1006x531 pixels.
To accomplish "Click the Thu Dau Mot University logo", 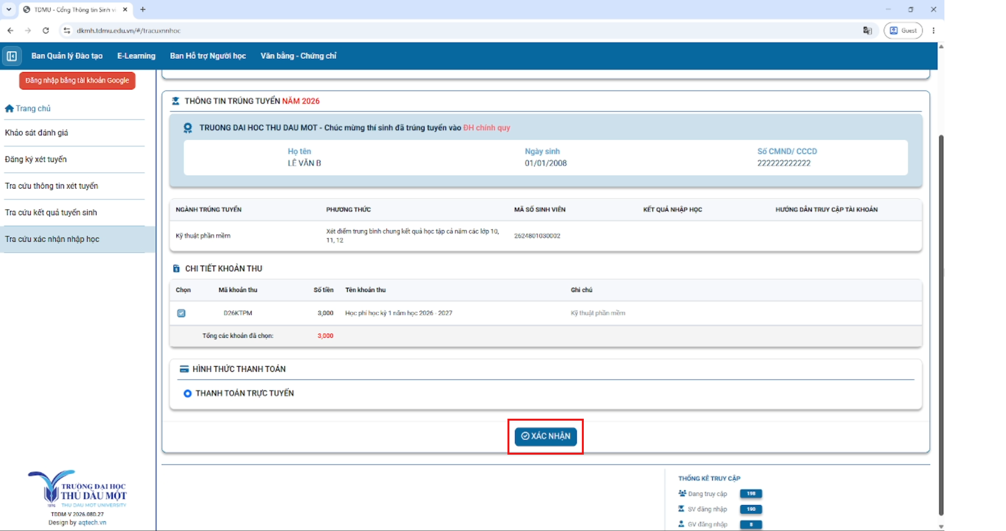I will point(77,489).
